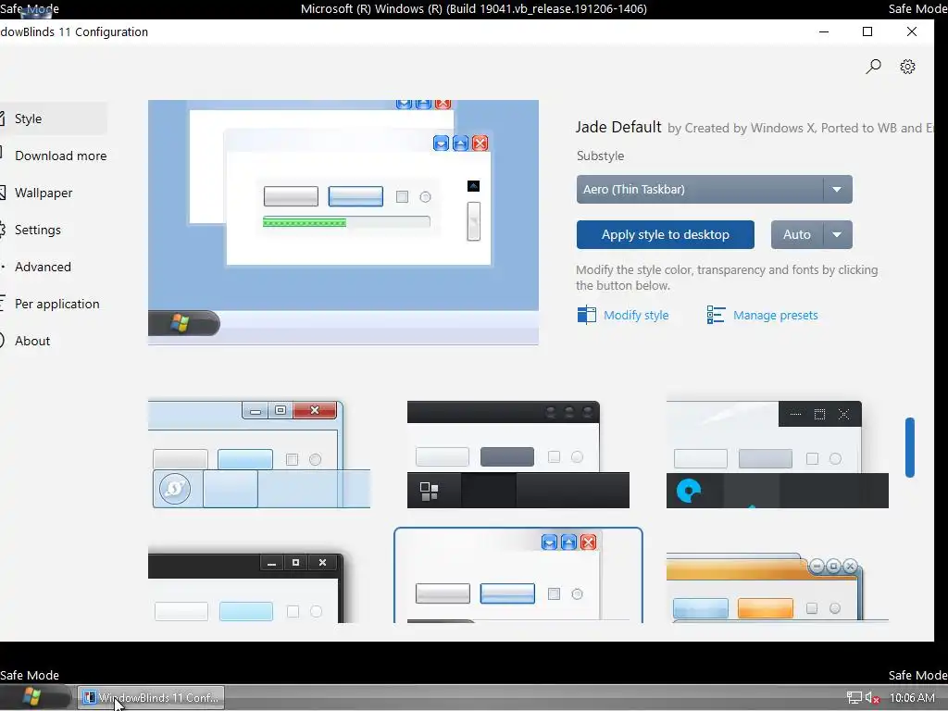Click the Manage presets icon

[716, 315]
